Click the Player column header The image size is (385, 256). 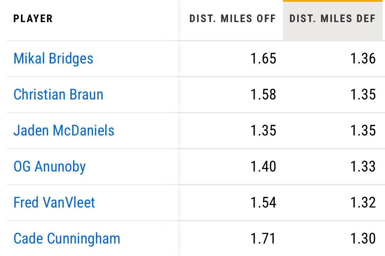(33, 19)
